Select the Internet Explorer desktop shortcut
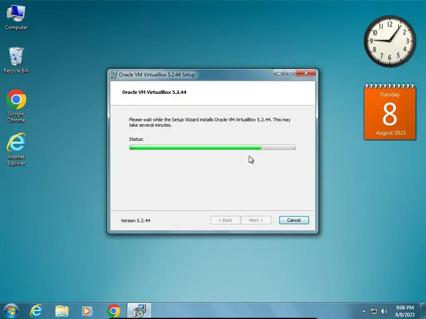Screen dimensions: 426x319 (16, 149)
